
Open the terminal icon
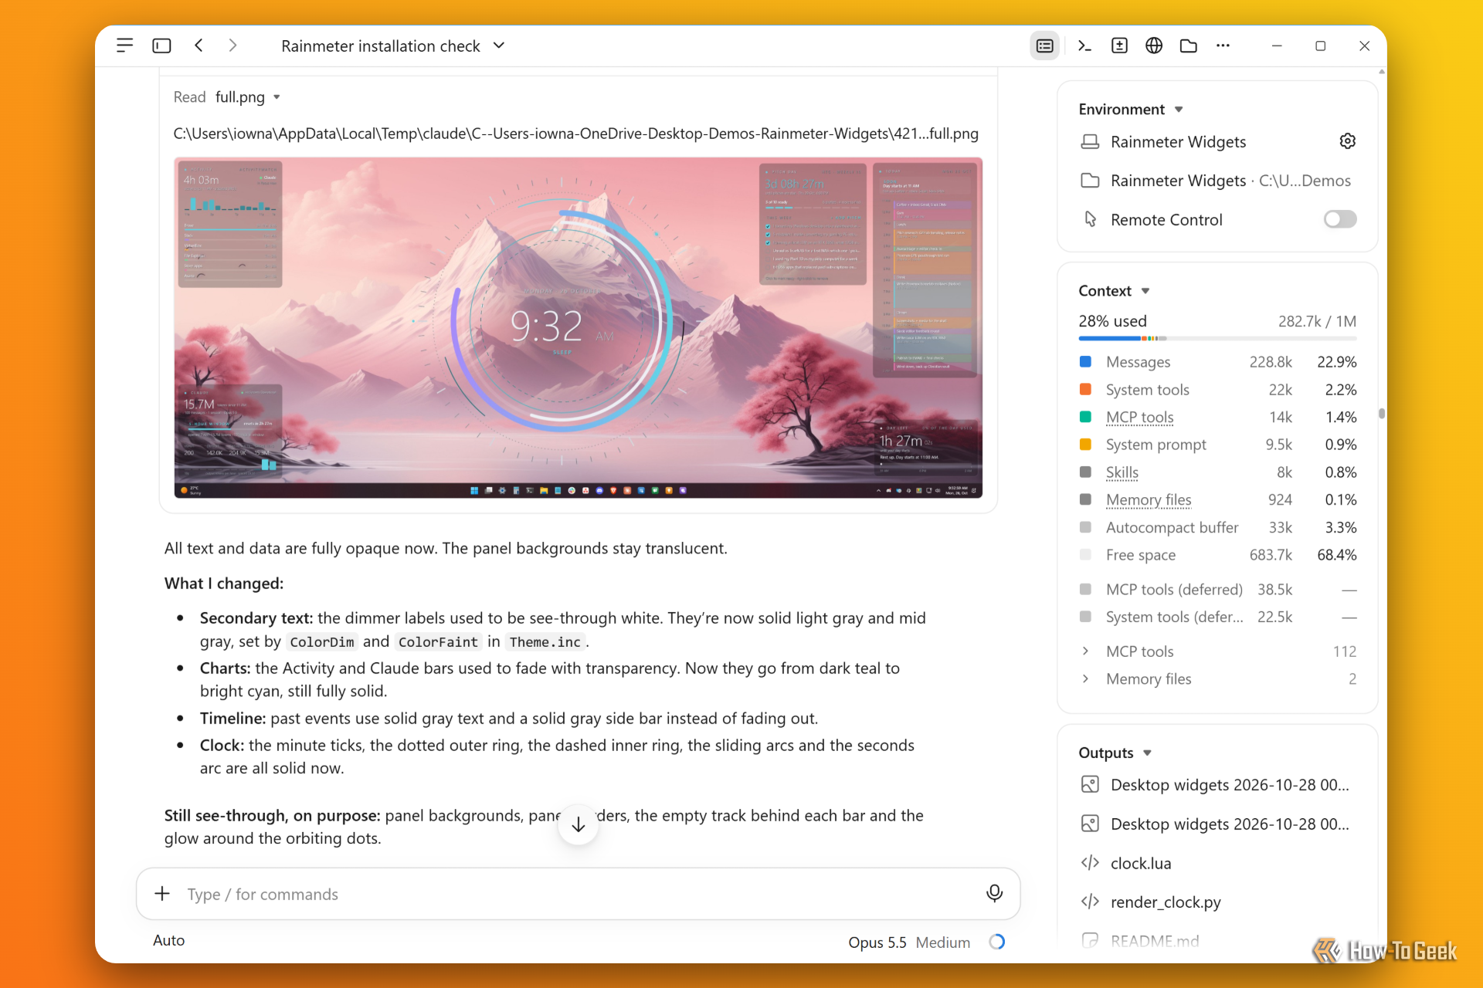coord(1084,46)
